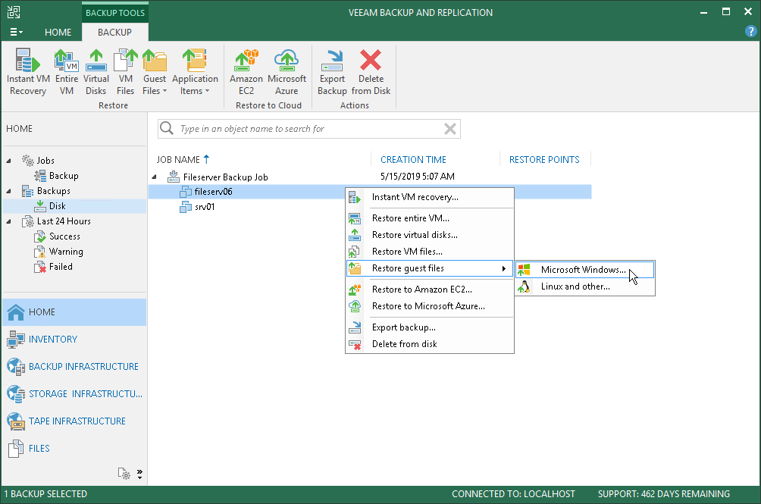
Task: Open Failed sessions node
Action: (53, 266)
